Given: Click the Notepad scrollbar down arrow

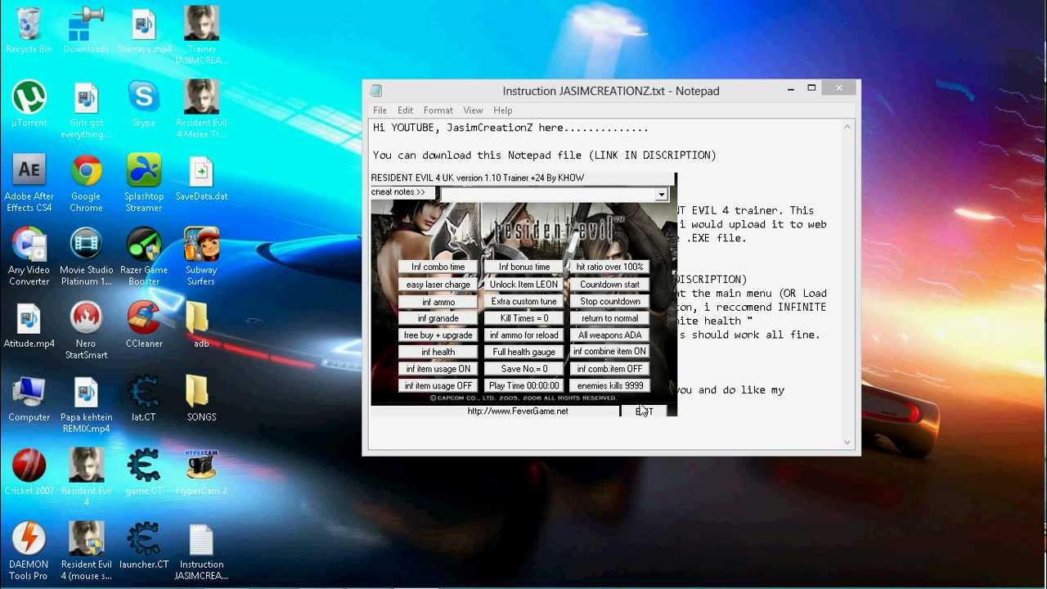Looking at the screenshot, I should pos(847,443).
